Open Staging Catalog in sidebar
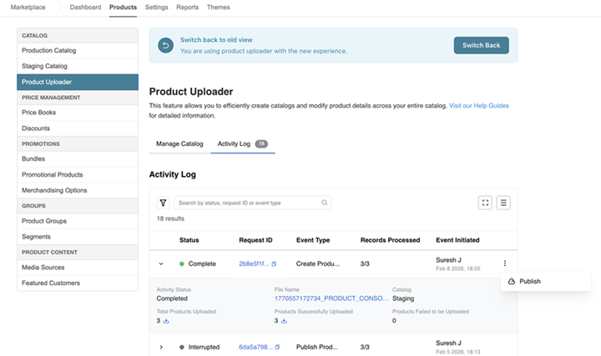 pos(45,66)
